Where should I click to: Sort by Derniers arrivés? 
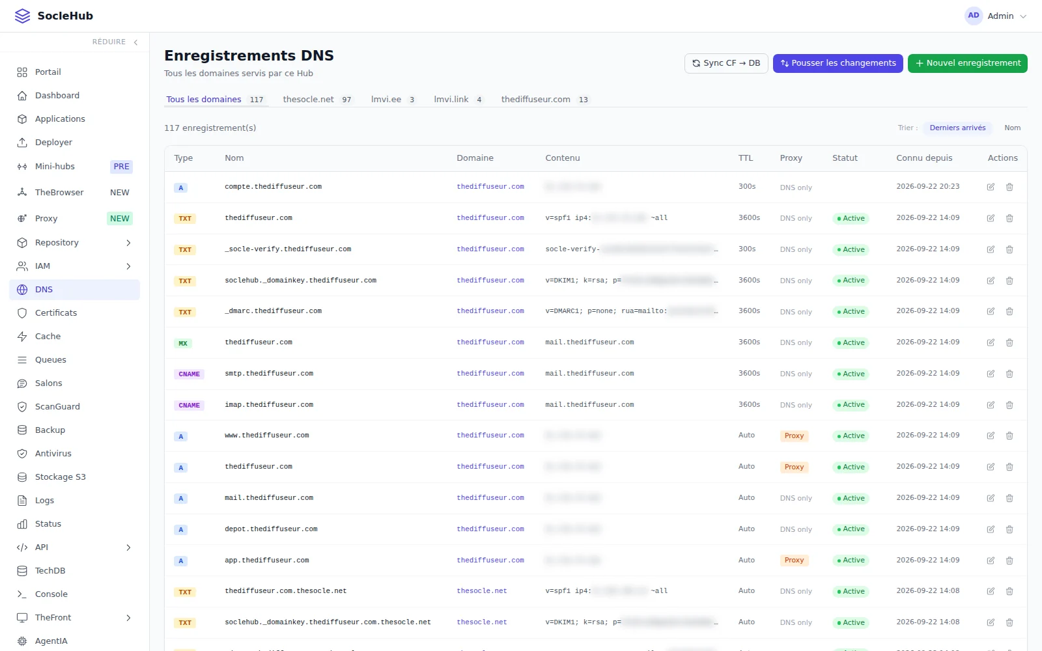pos(957,128)
